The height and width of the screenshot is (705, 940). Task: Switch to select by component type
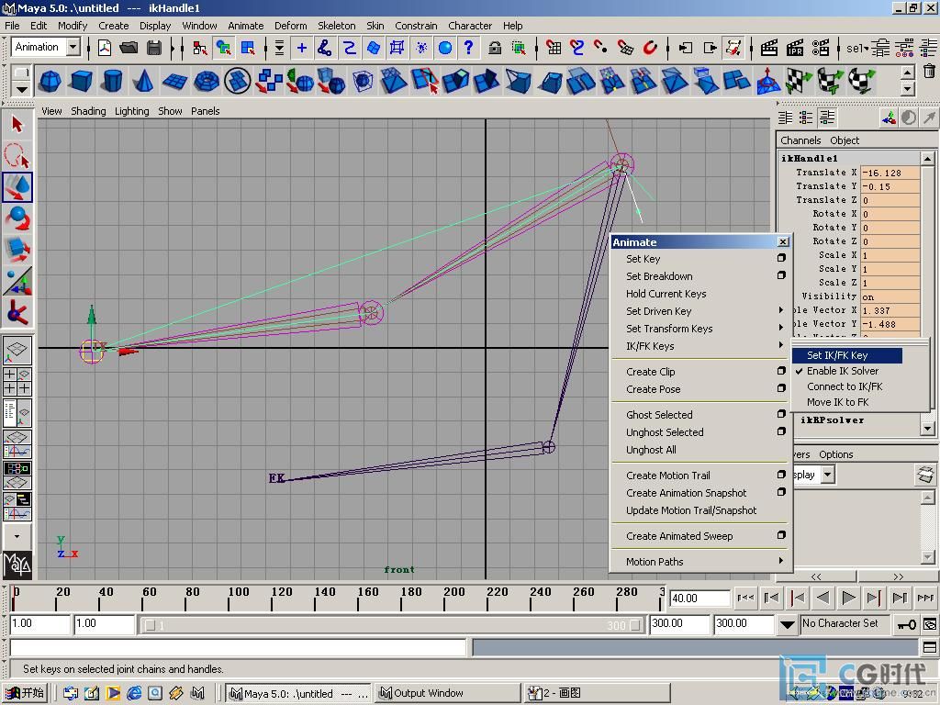248,48
